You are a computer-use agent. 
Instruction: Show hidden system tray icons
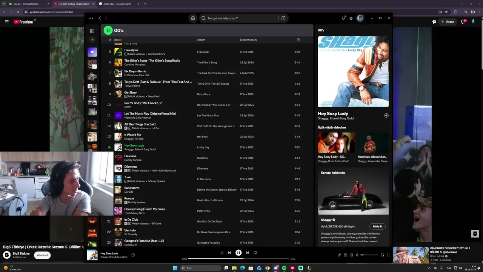click(429, 268)
